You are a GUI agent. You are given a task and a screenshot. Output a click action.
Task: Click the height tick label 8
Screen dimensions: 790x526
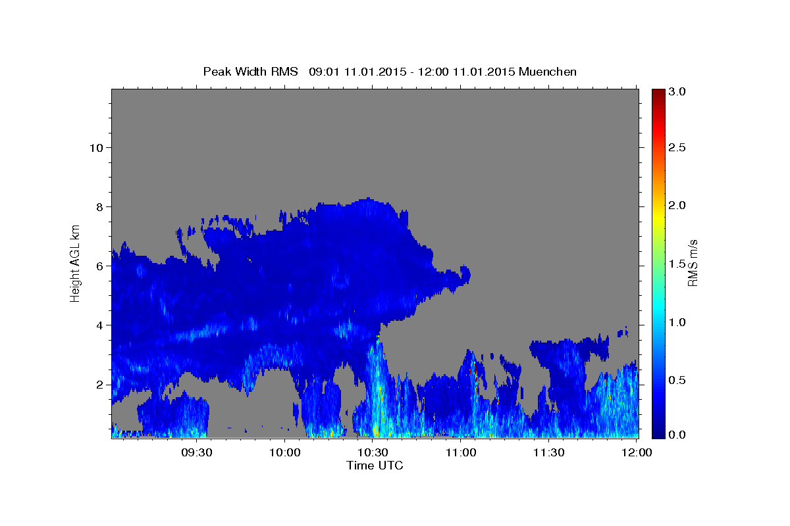pyautogui.click(x=99, y=207)
